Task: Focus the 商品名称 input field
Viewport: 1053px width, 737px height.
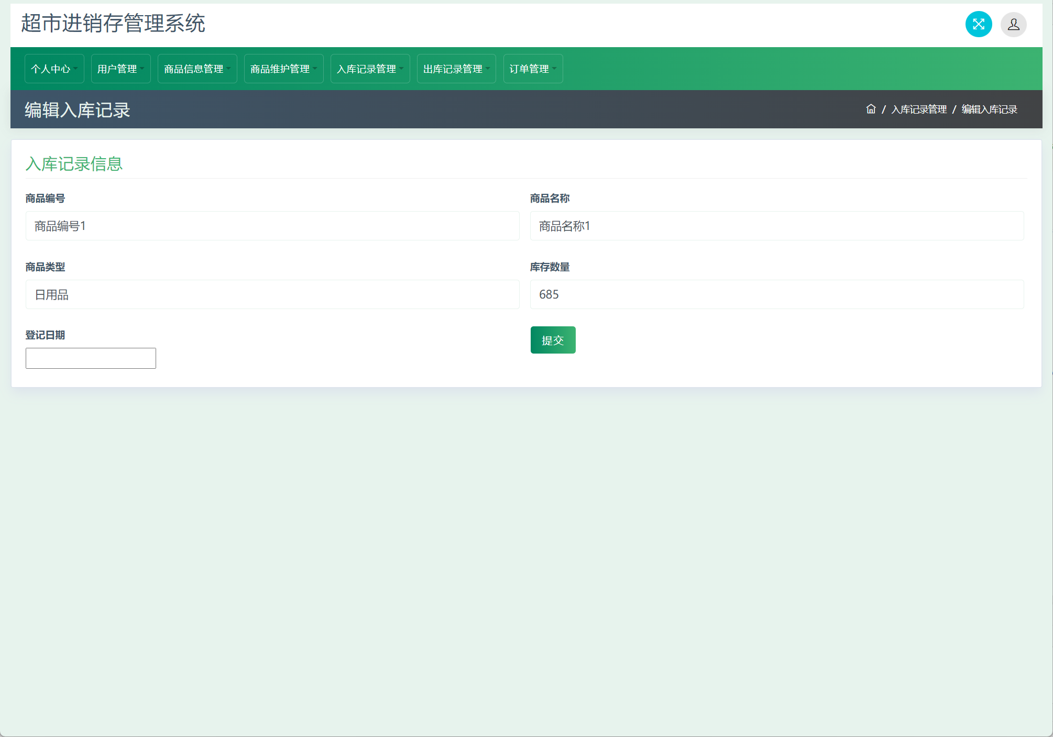Action: point(776,226)
